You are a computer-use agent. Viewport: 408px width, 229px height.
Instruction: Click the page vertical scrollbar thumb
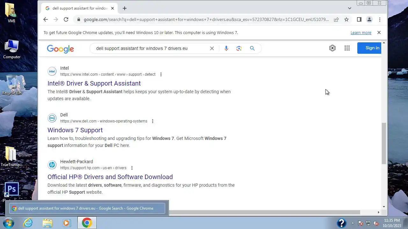384,143
